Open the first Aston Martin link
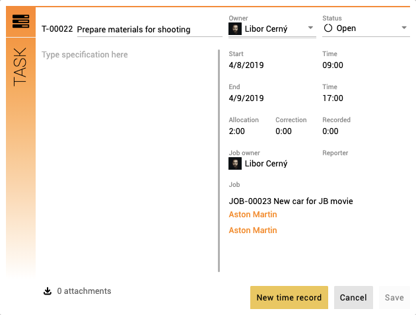The width and height of the screenshot is (416, 315). pos(253,215)
